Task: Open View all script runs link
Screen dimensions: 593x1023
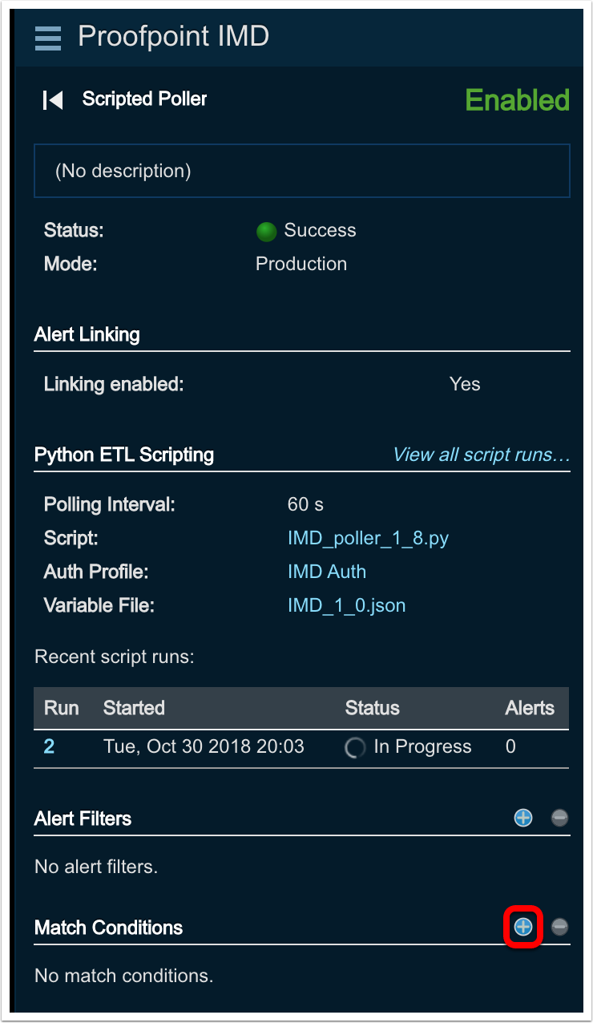Action: (x=481, y=455)
